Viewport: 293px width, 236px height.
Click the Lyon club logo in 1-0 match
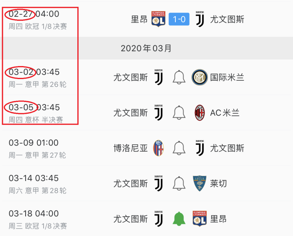click(x=158, y=19)
